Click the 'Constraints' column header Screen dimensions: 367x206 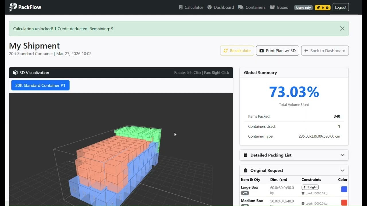(x=311, y=180)
